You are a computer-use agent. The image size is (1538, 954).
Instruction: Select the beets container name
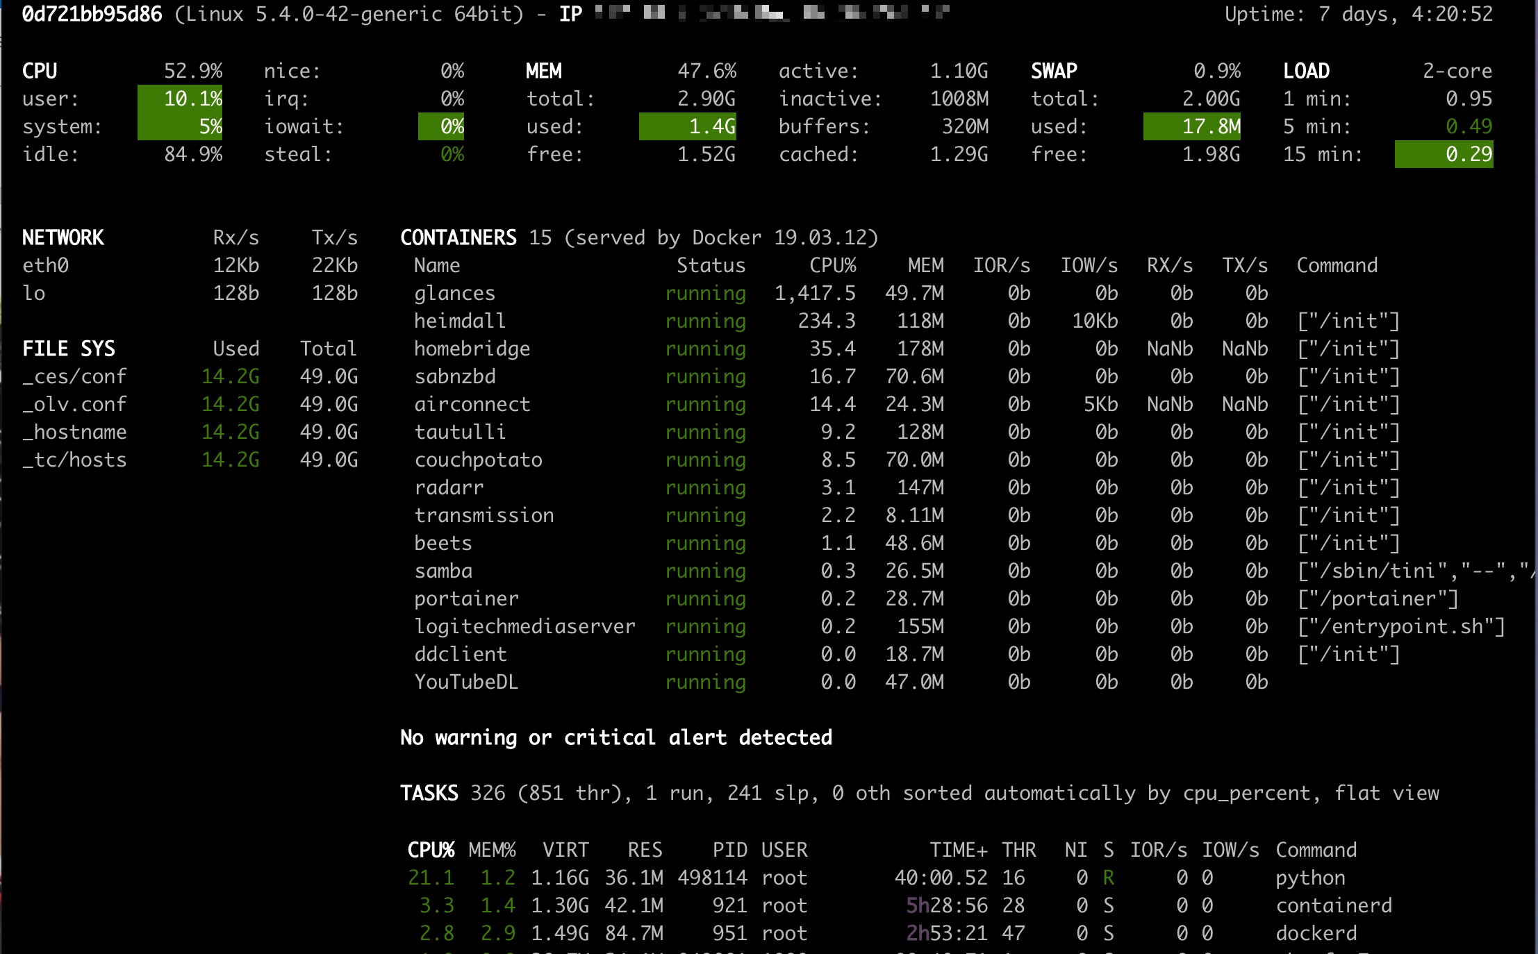coord(443,543)
